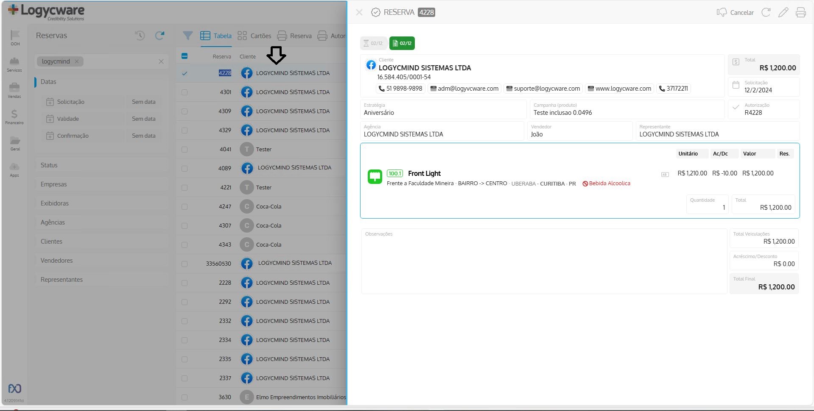Image resolution: width=814 pixels, height=411 pixels.
Task: Click email suporte@logycware.com
Action: point(543,89)
